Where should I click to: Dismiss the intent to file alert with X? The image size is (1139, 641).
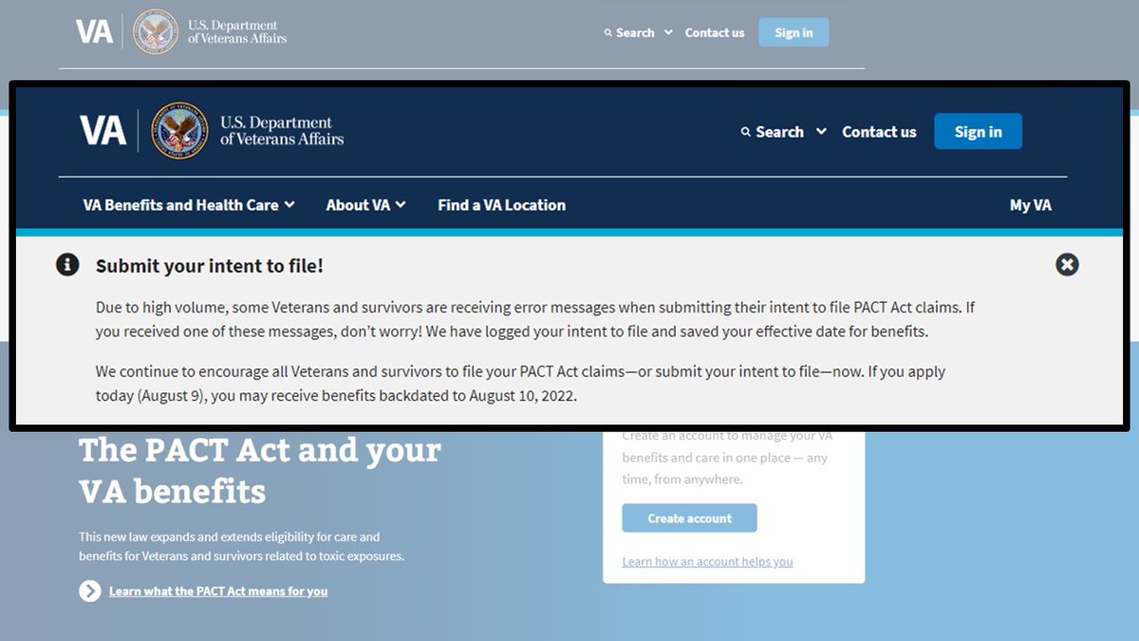(x=1067, y=265)
